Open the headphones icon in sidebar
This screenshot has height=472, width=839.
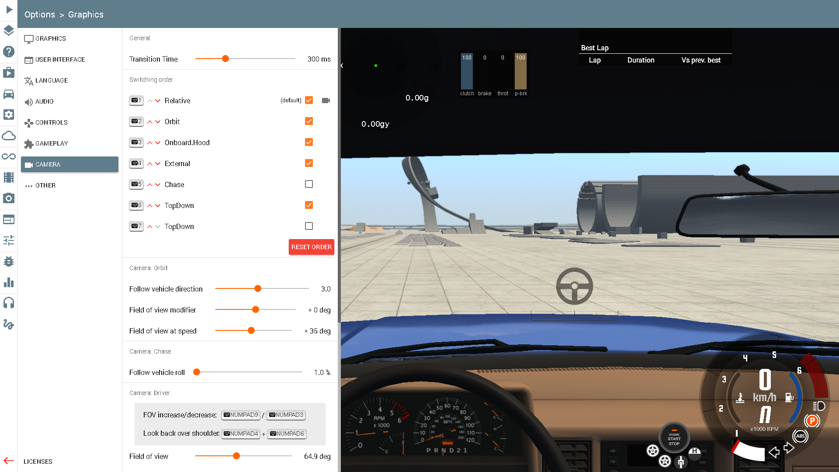click(x=9, y=302)
